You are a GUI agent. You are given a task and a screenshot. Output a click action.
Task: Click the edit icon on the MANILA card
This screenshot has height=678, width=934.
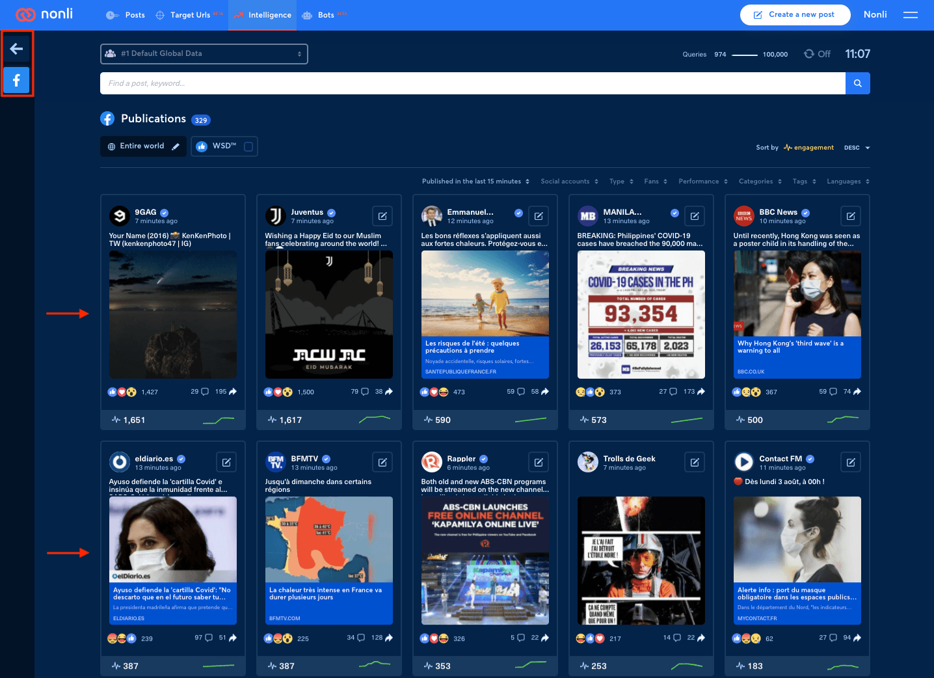coord(695,216)
